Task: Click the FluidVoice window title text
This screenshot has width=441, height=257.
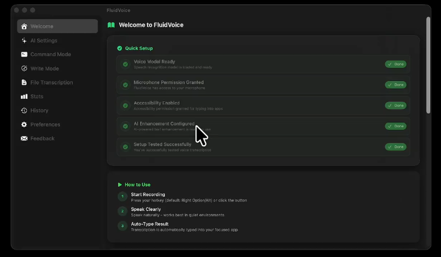Action: [118, 11]
